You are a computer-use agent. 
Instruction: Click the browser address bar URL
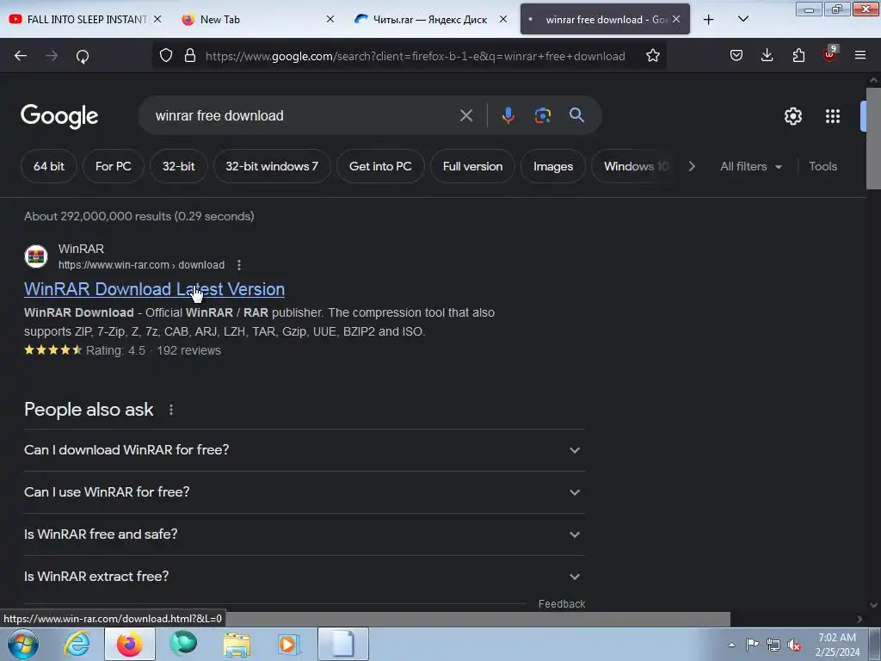[416, 56]
